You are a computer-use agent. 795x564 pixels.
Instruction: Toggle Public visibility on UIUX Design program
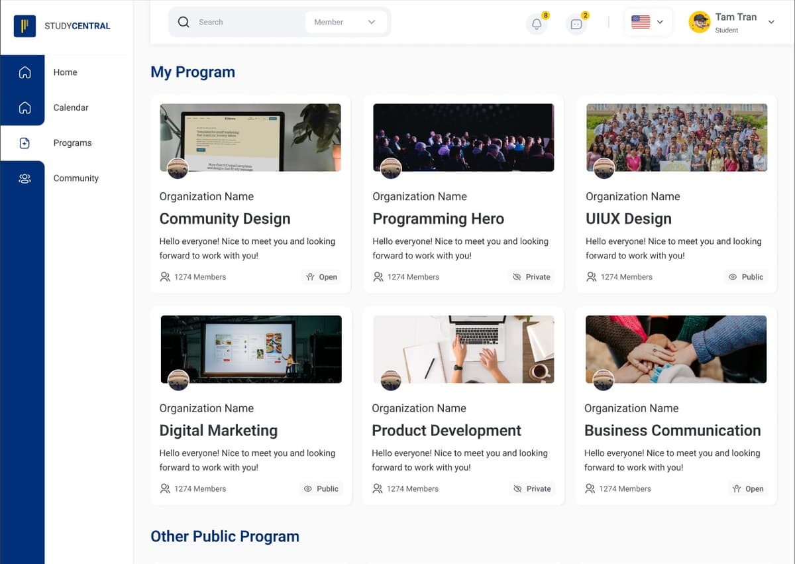click(745, 277)
